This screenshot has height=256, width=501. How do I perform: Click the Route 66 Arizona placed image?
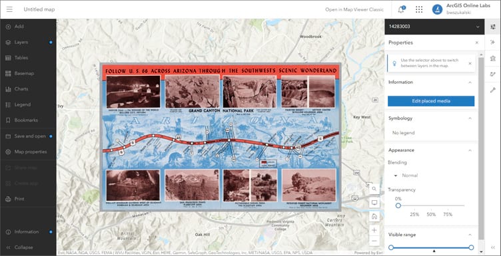pyautogui.click(x=221, y=137)
